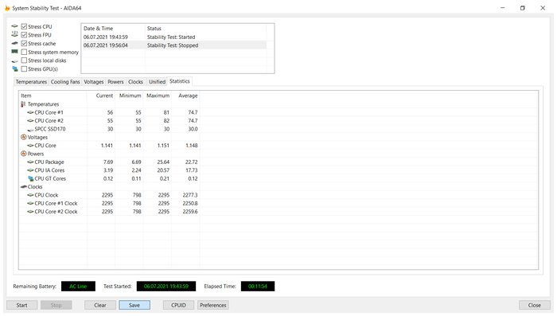Select the Stability Test: Stopped log row
Screen dimensions: 557x316
pos(174,45)
